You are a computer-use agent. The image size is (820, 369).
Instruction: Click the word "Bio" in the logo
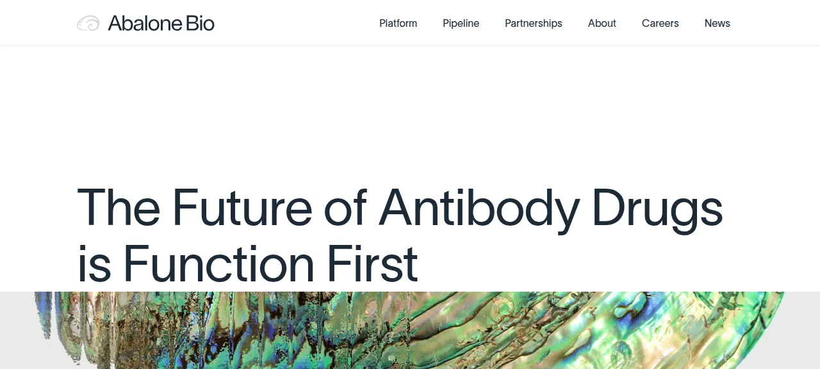(197, 24)
